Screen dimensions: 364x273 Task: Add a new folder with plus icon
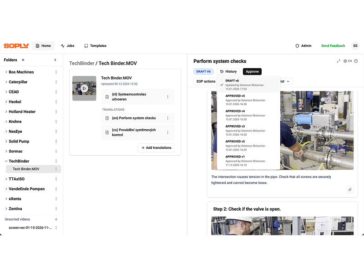(x=23, y=60)
